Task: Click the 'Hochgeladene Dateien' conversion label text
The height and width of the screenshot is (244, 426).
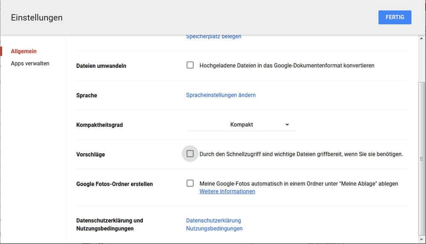Action: point(287,66)
